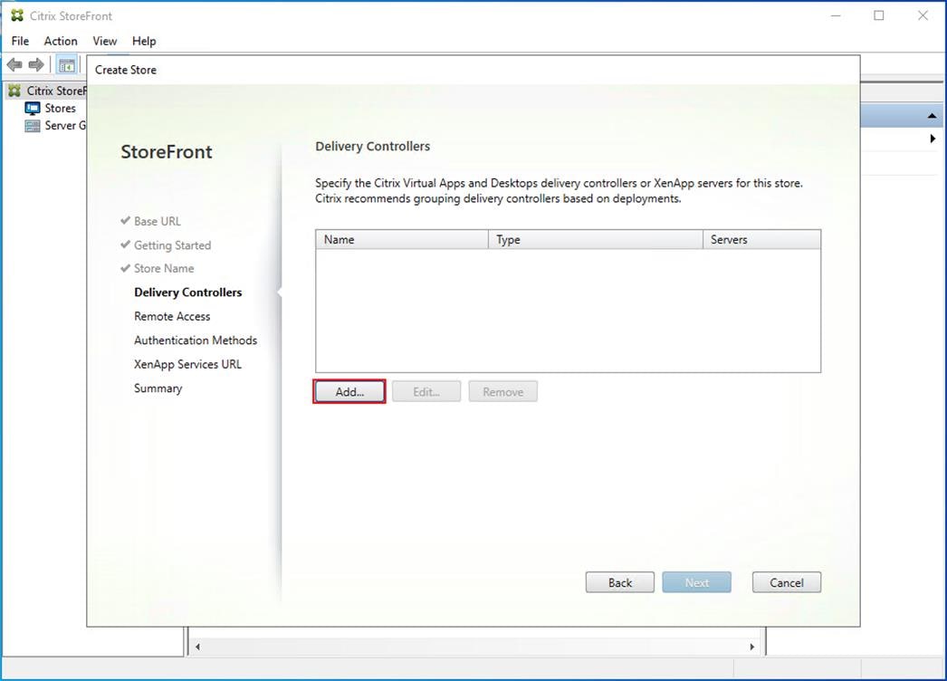The height and width of the screenshot is (681, 947).
Task: Select the Citrix StoreFront root tree node
Action: pyautogui.click(x=57, y=91)
